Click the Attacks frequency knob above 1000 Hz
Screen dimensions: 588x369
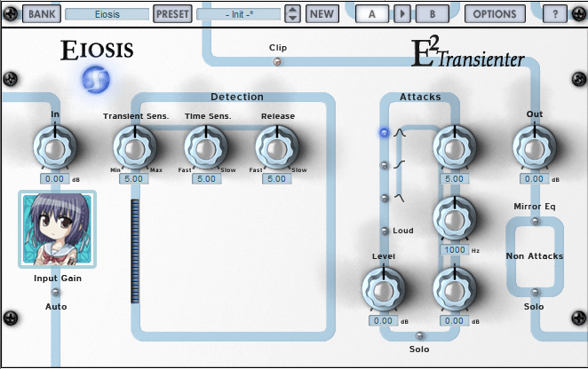coord(455,218)
